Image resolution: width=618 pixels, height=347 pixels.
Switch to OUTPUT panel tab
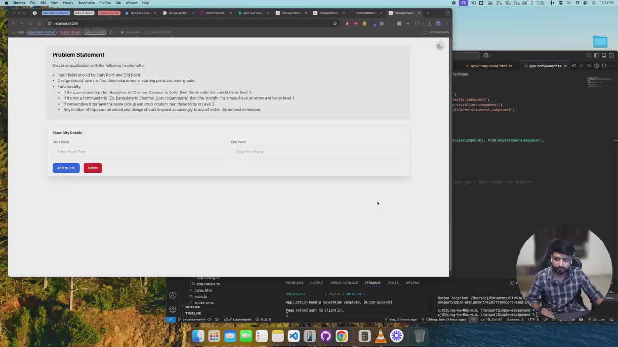[317, 283]
